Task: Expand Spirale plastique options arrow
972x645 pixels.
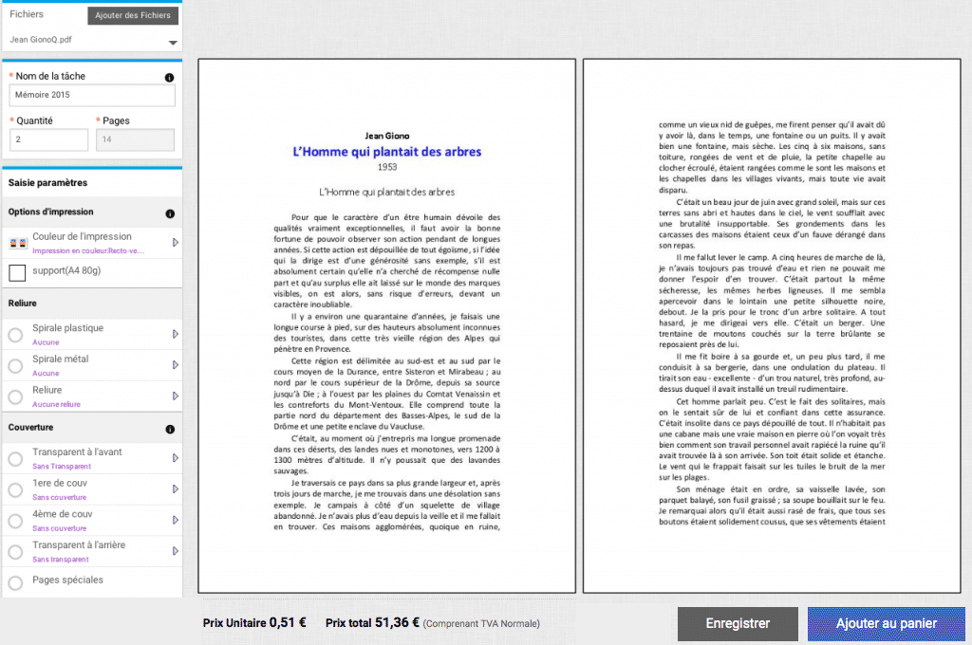Action: [x=176, y=334]
